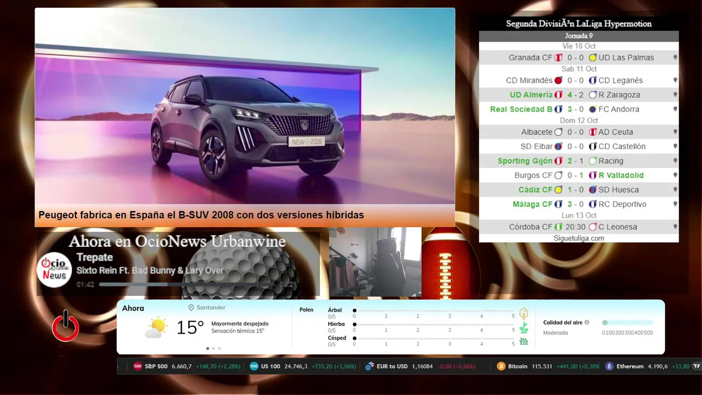Click the Ethereum diamond icon

[x=609, y=366]
